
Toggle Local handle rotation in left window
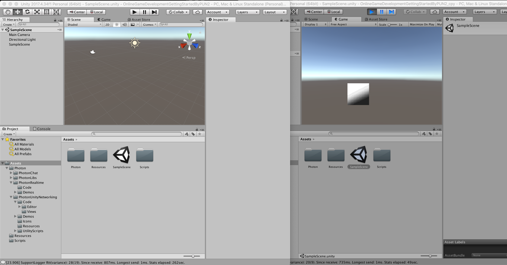click(96, 12)
